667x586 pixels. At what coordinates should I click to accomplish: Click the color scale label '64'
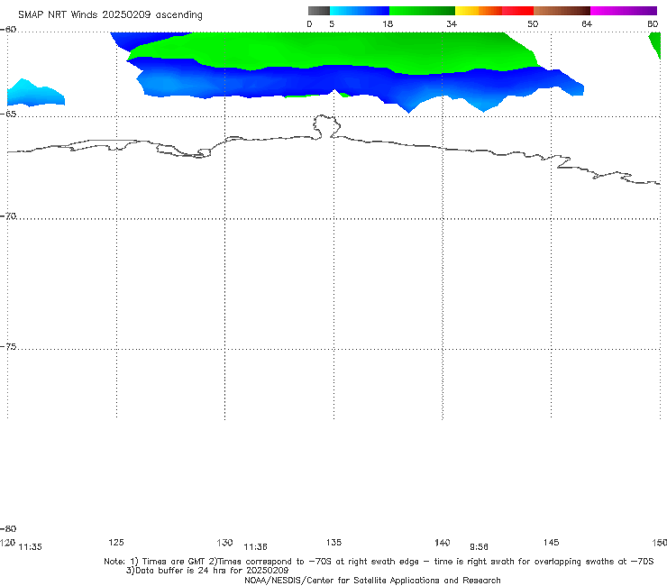click(587, 24)
